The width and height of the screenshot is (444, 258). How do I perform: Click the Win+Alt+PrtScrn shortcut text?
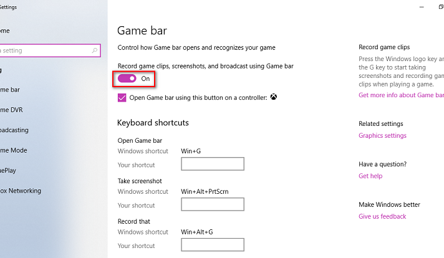point(205,191)
